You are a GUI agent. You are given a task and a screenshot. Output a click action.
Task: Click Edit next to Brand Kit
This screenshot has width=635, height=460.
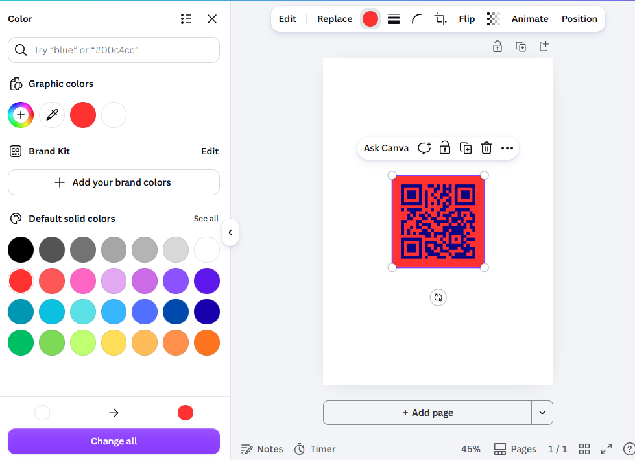(x=210, y=151)
